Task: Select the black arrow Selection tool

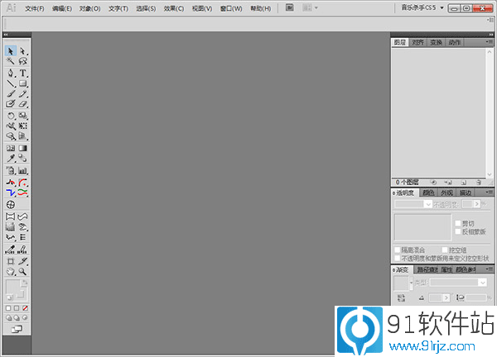Action: [11, 51]
